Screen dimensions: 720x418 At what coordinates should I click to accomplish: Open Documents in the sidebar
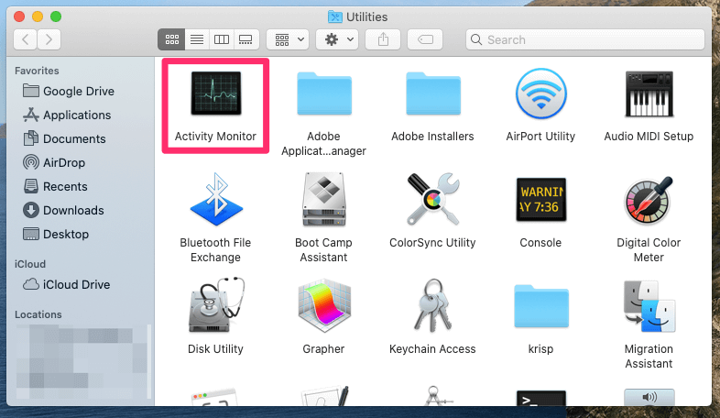pyautogui.click(x=64, y=138)
